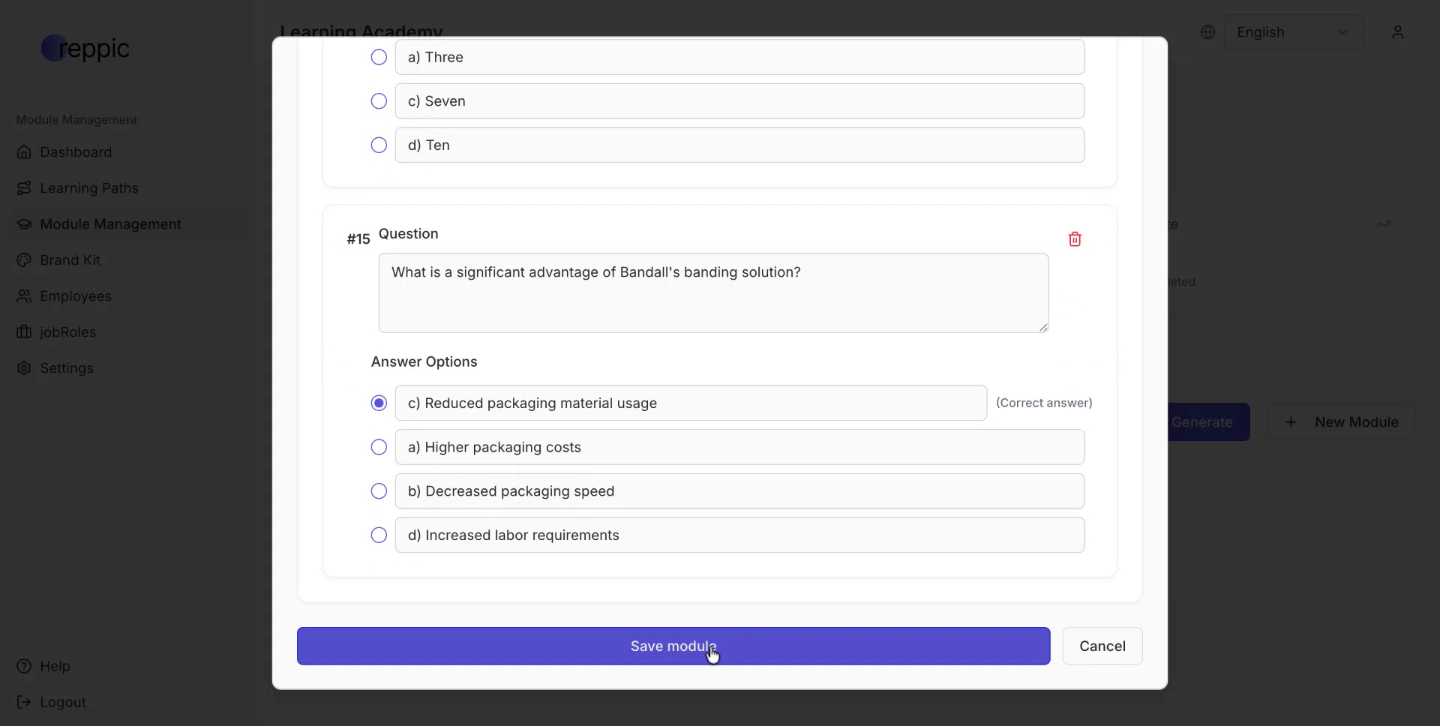1440x726 pixels.
Task: Open the Dashboard icon in sidebar
Action: [25, 152]
